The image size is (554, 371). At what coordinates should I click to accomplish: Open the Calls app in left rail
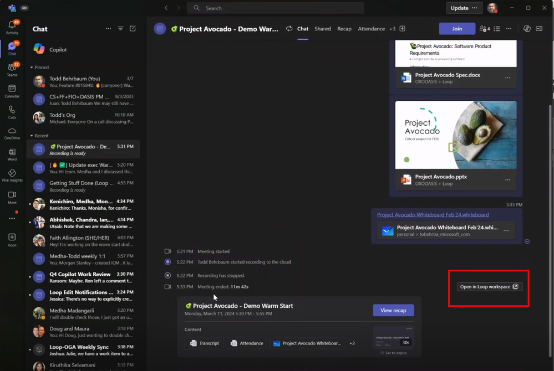(12, 112)
